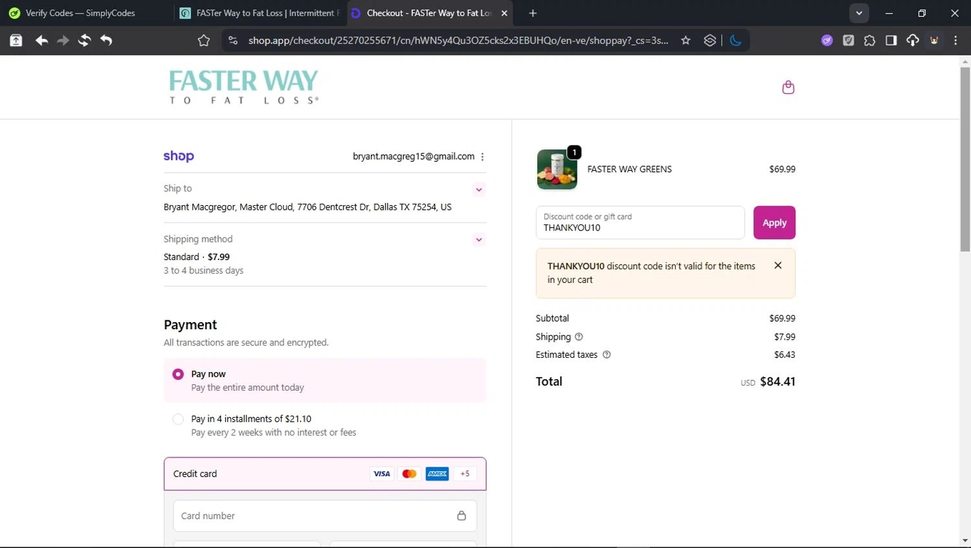The image size is (971, 548).
Task: Select Pay in 4 installments option
Action: [325, 425]
